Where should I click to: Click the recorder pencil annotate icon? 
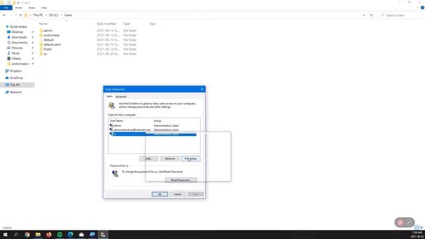pyautogui.click(x=409, y=222)
